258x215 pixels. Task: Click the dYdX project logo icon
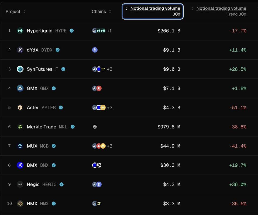[x=20, y=50]
